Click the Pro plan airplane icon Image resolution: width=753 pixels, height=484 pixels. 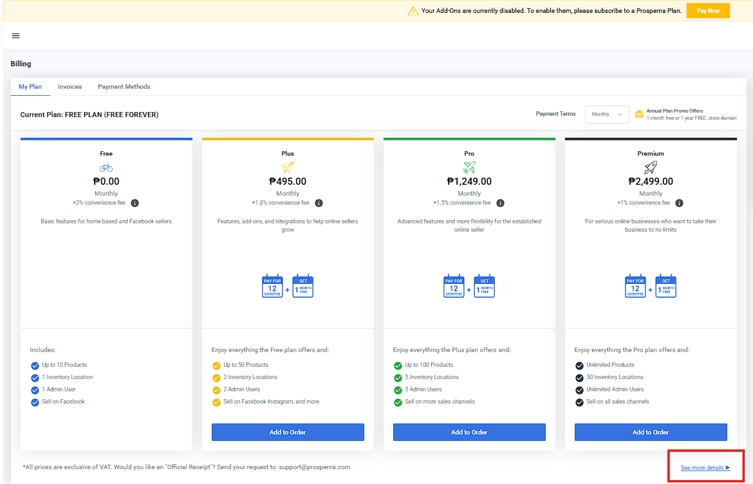coord(469,167)
